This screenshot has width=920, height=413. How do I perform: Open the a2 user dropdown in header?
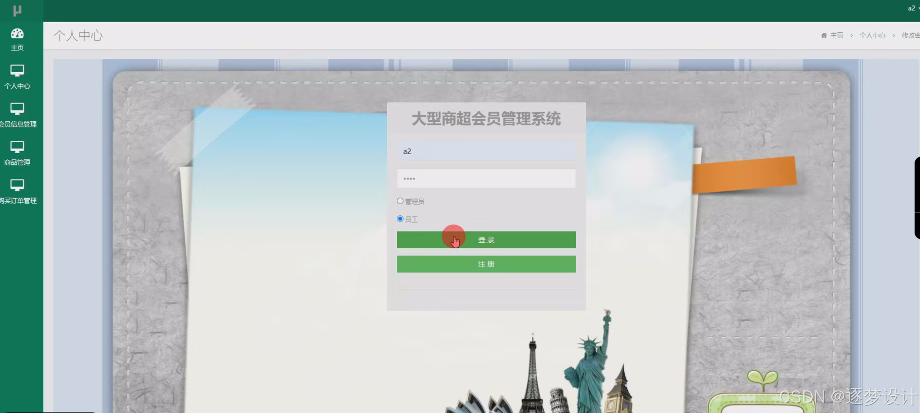coord(913,8)
